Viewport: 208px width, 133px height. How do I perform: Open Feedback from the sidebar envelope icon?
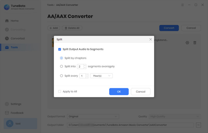click(x=7, y=113)
